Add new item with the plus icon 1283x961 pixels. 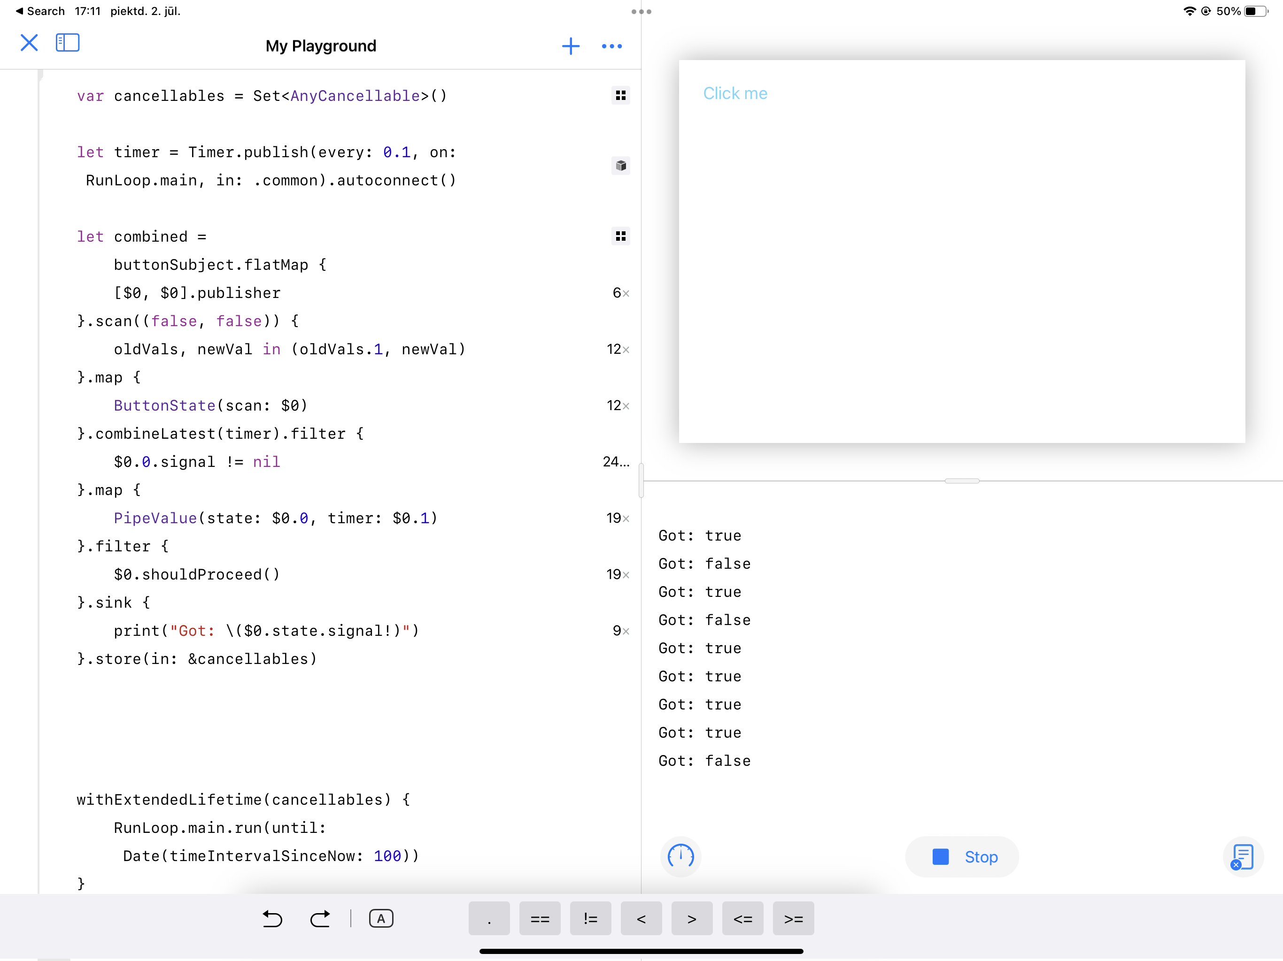[571, 46]
